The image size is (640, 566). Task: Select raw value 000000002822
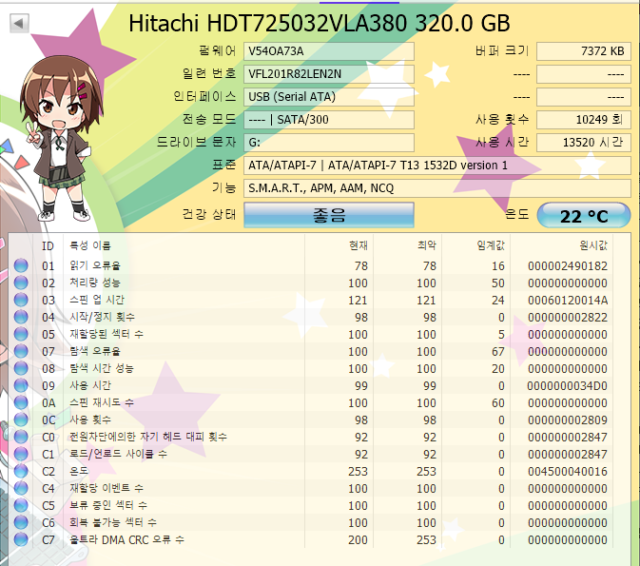pos(568,318)
